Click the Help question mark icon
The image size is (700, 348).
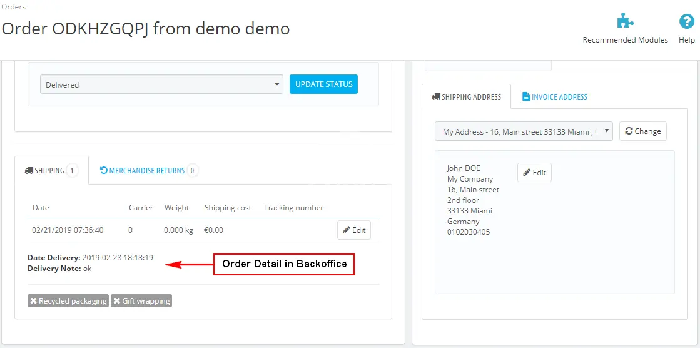[686, 21]
